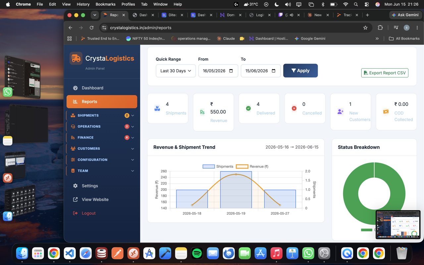Open Dashboard page in admin sidebar

click(x=88, y=88)
